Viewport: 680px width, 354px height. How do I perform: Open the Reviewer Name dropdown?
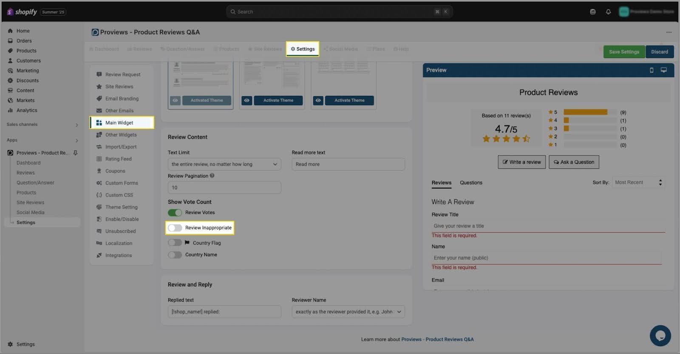click(348, 312)
